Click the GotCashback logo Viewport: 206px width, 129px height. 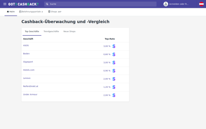pyautogui.click(x=23, y=4)
